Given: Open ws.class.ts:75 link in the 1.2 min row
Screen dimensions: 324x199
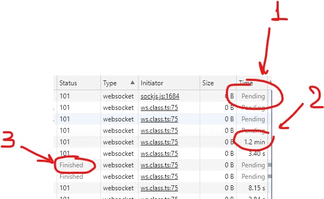Looking at the screenshot, I should 159,142.
